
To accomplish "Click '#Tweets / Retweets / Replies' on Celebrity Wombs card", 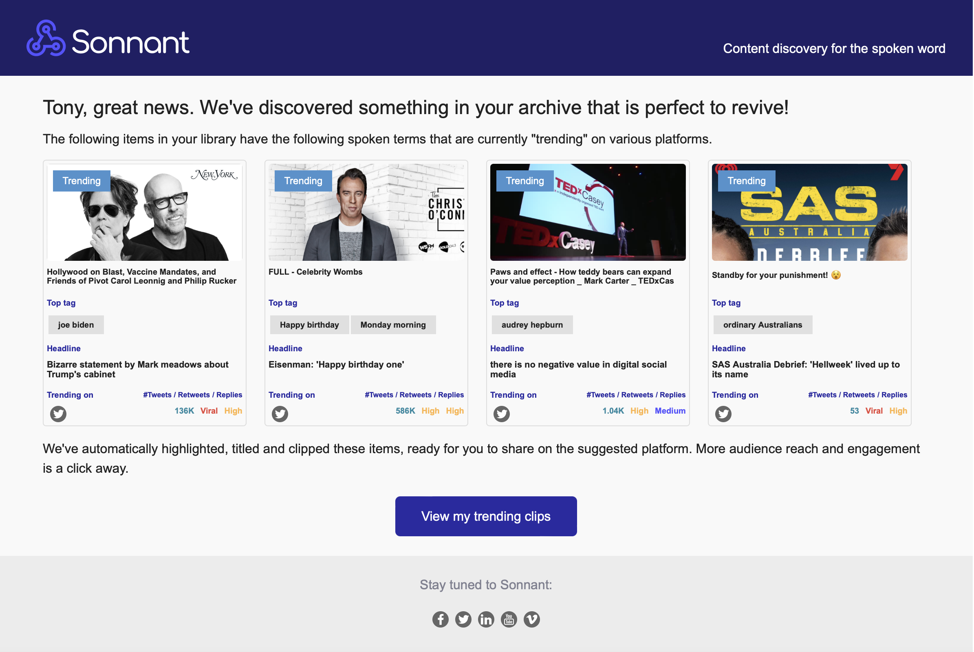I will (414, 395).
